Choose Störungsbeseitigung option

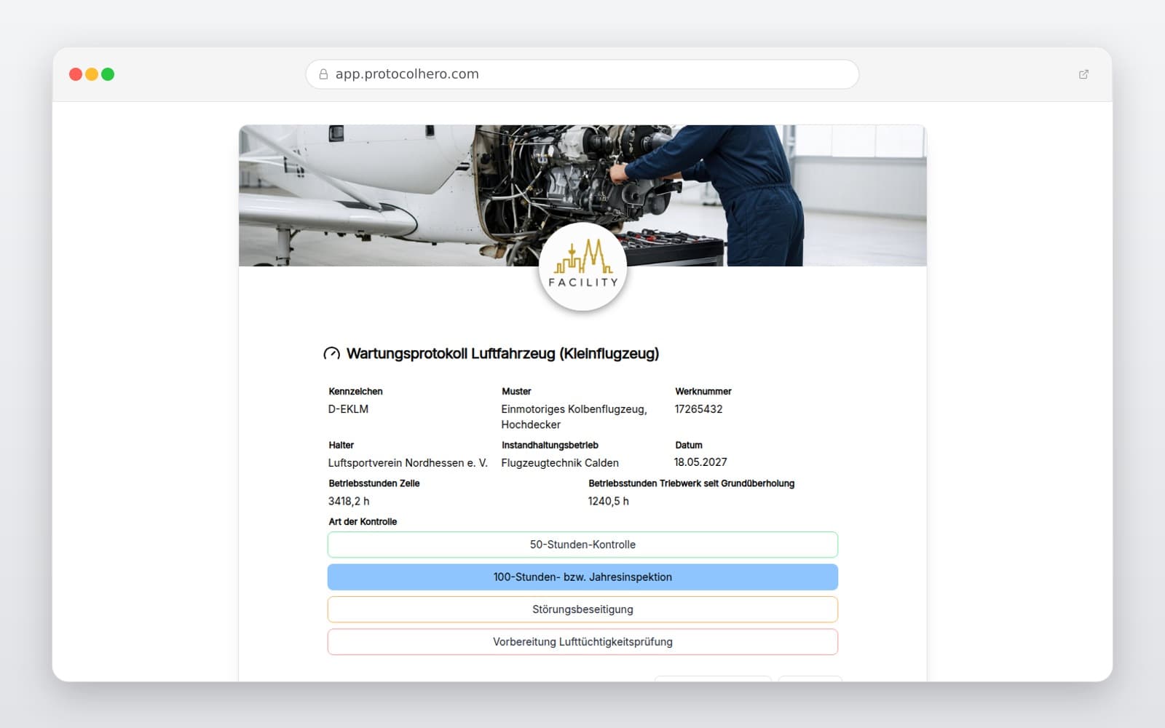582,609
